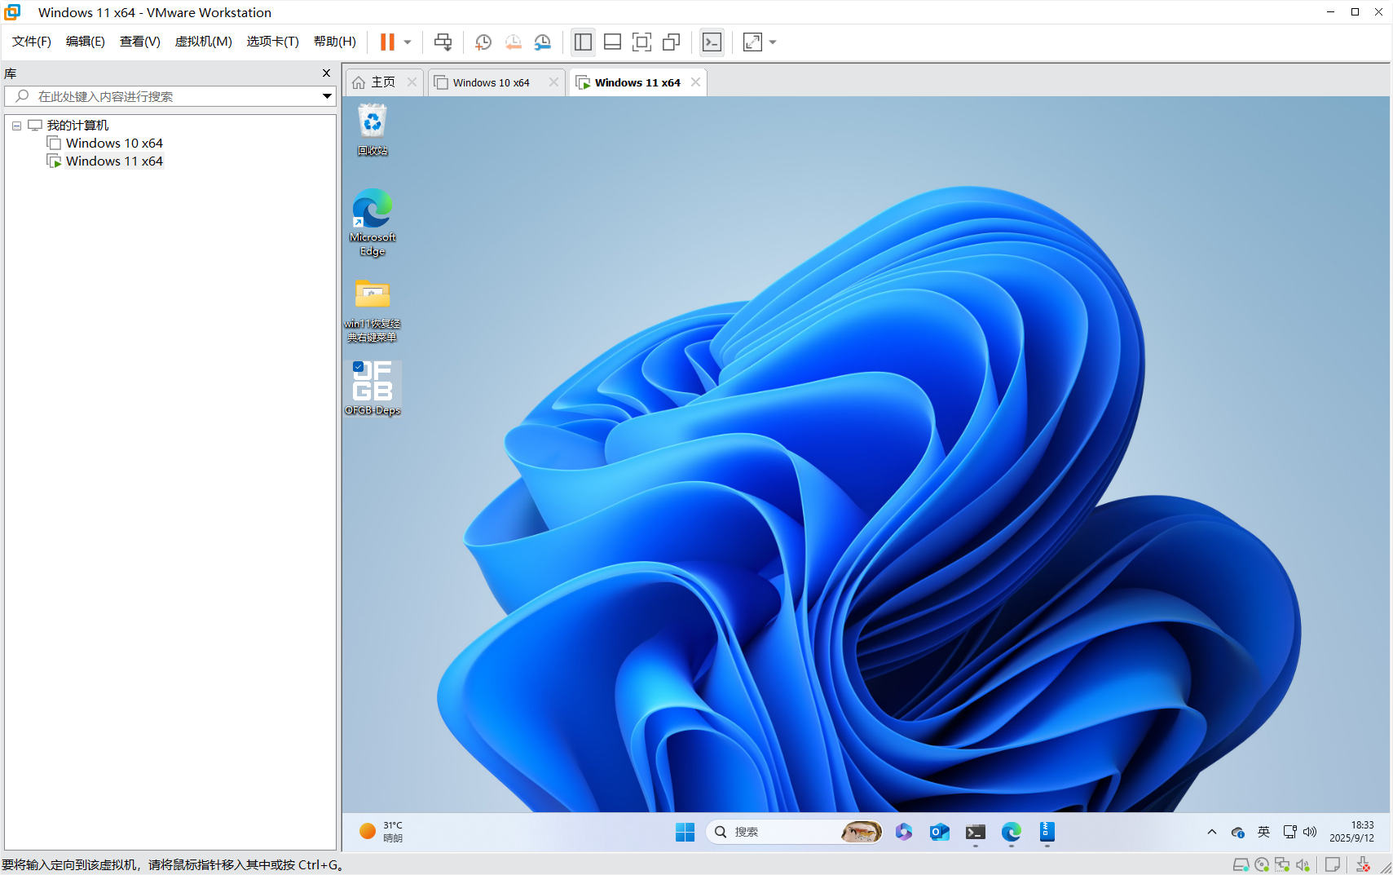Open the library search filter dropdown
This screenshot has width=1393, height=875.
click(327, 96)
